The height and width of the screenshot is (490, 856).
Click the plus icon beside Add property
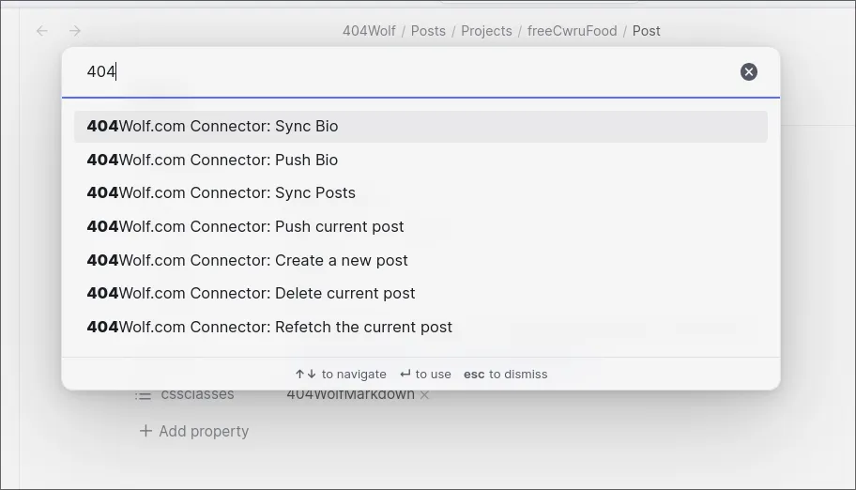[145, 431]
